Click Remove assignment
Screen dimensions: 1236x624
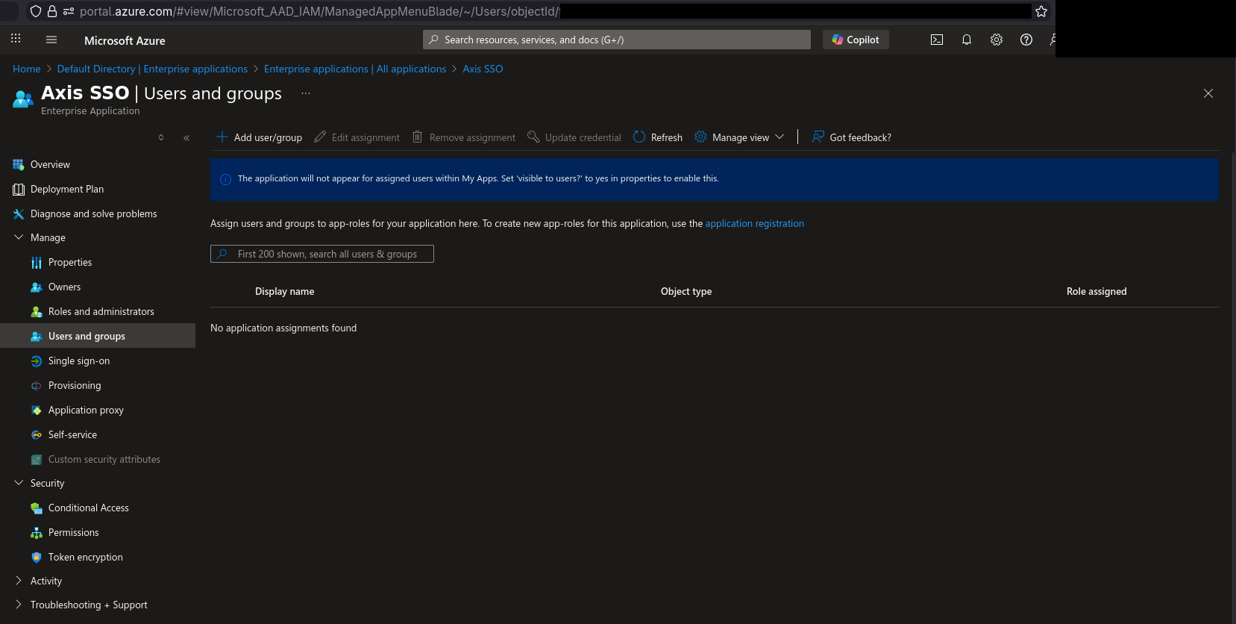464,137
